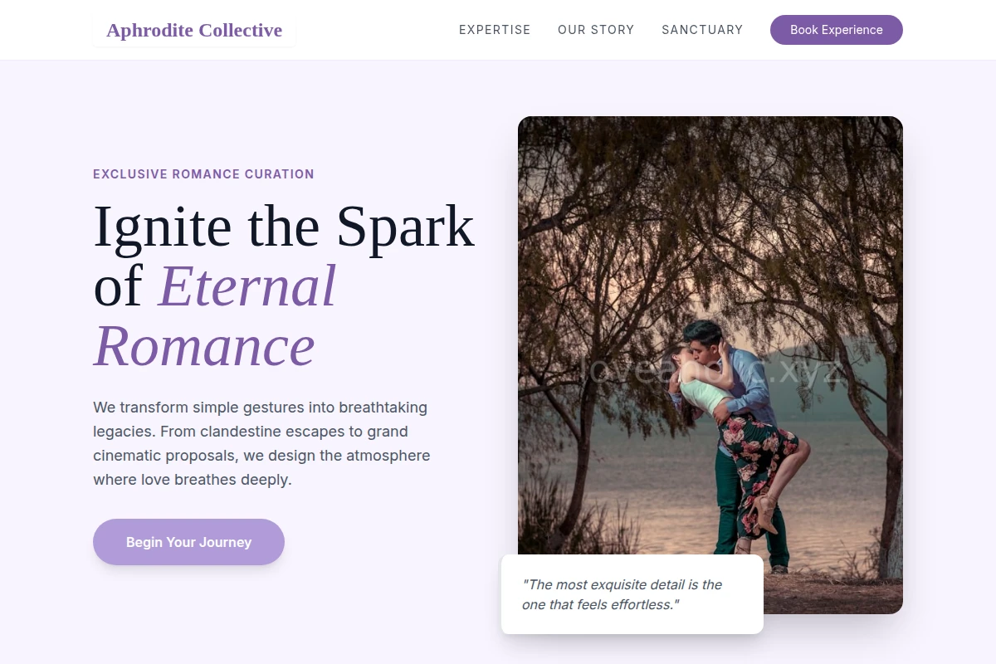The image size is (996, 664).
Task: Click the where love breathes deeply line
Action: 193,480
